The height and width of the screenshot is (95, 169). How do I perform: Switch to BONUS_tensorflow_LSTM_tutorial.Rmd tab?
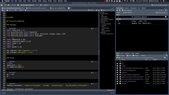(x=37, y=8)
